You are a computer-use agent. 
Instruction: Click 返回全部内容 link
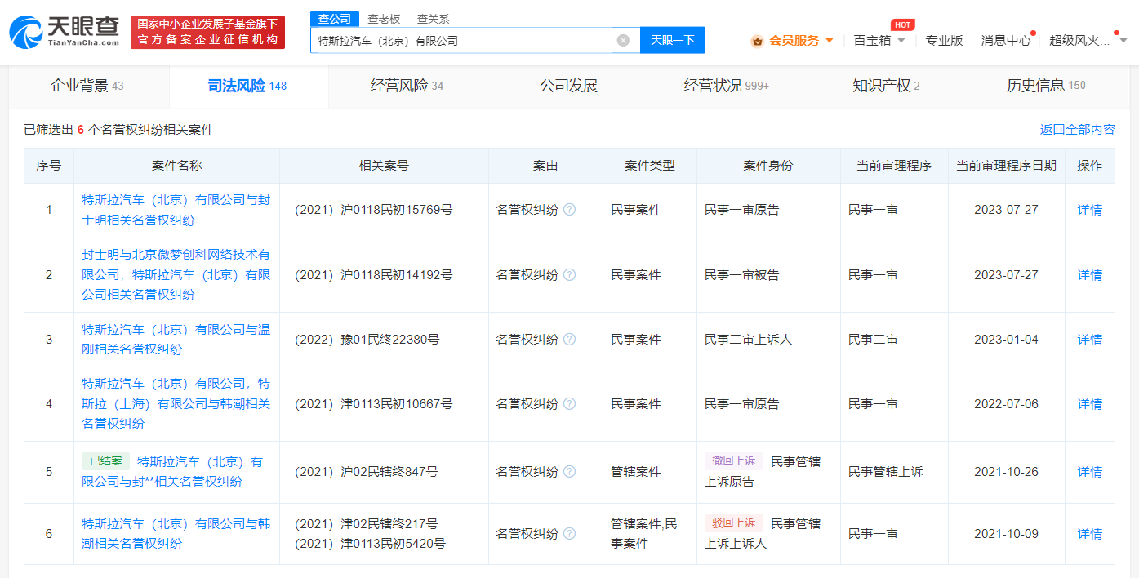point(1077,130)
